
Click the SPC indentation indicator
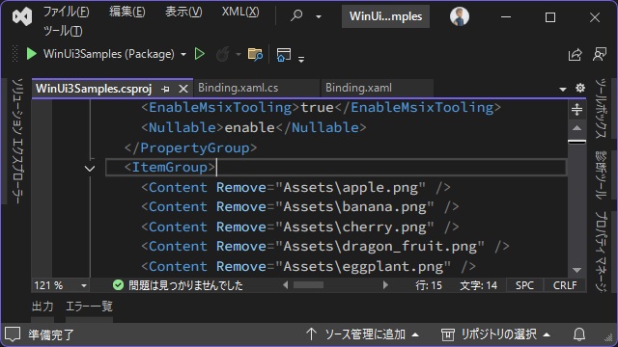[x=524, y=285]
